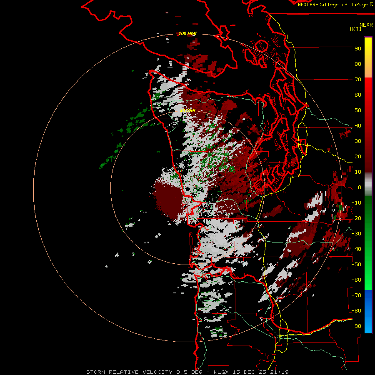
Task: Select the 50 NMI range ring label
Action: click(x=187, y=110)
